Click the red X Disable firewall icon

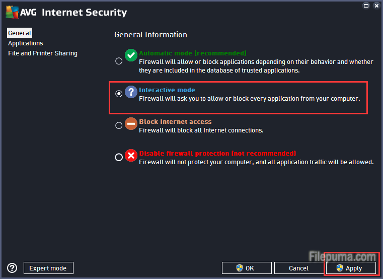click(x=131, y=156)
